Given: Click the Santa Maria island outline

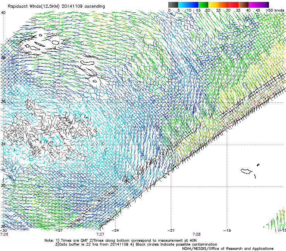Looking at the screenshot, I should pos(94,81).
